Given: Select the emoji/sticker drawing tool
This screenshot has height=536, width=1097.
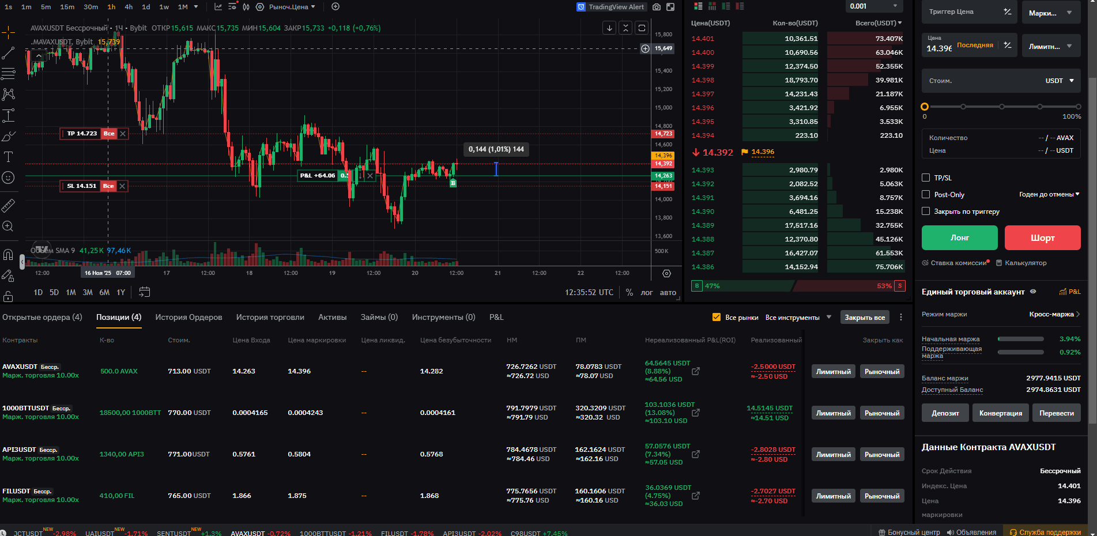Looking at the screenshot, I should tap(9, 178).
